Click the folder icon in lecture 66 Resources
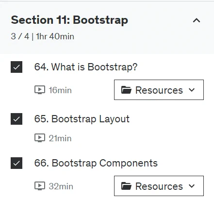Screen dimensions: 214x199 click(126, 186)
